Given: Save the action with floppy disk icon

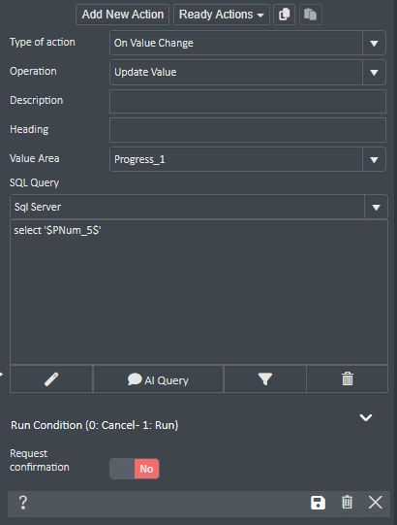Looking at the screenshot, I should point(318,503).
